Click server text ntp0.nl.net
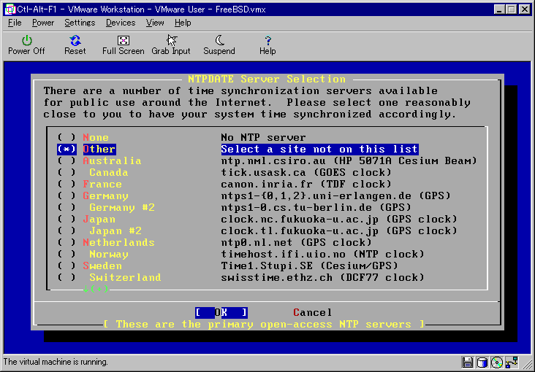 coord(257,243)
